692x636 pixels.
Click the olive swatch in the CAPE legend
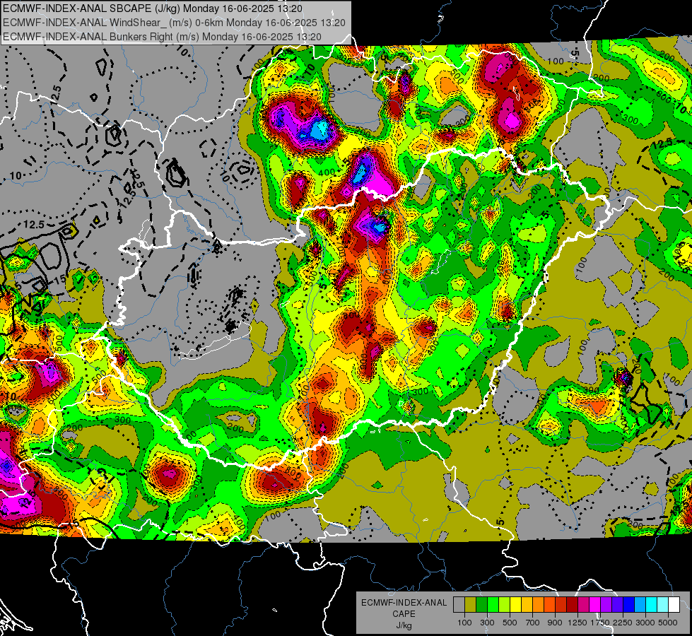pyautogui.click(x=471, y=605)
